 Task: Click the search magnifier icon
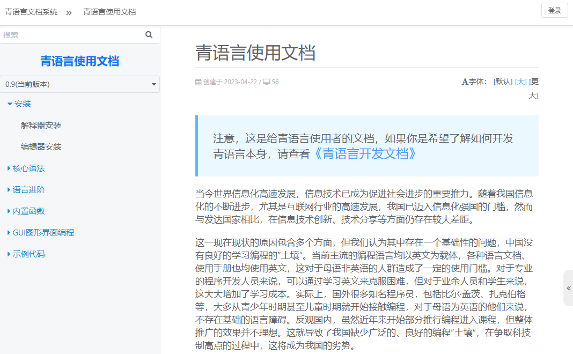click(x=149, y=35)
